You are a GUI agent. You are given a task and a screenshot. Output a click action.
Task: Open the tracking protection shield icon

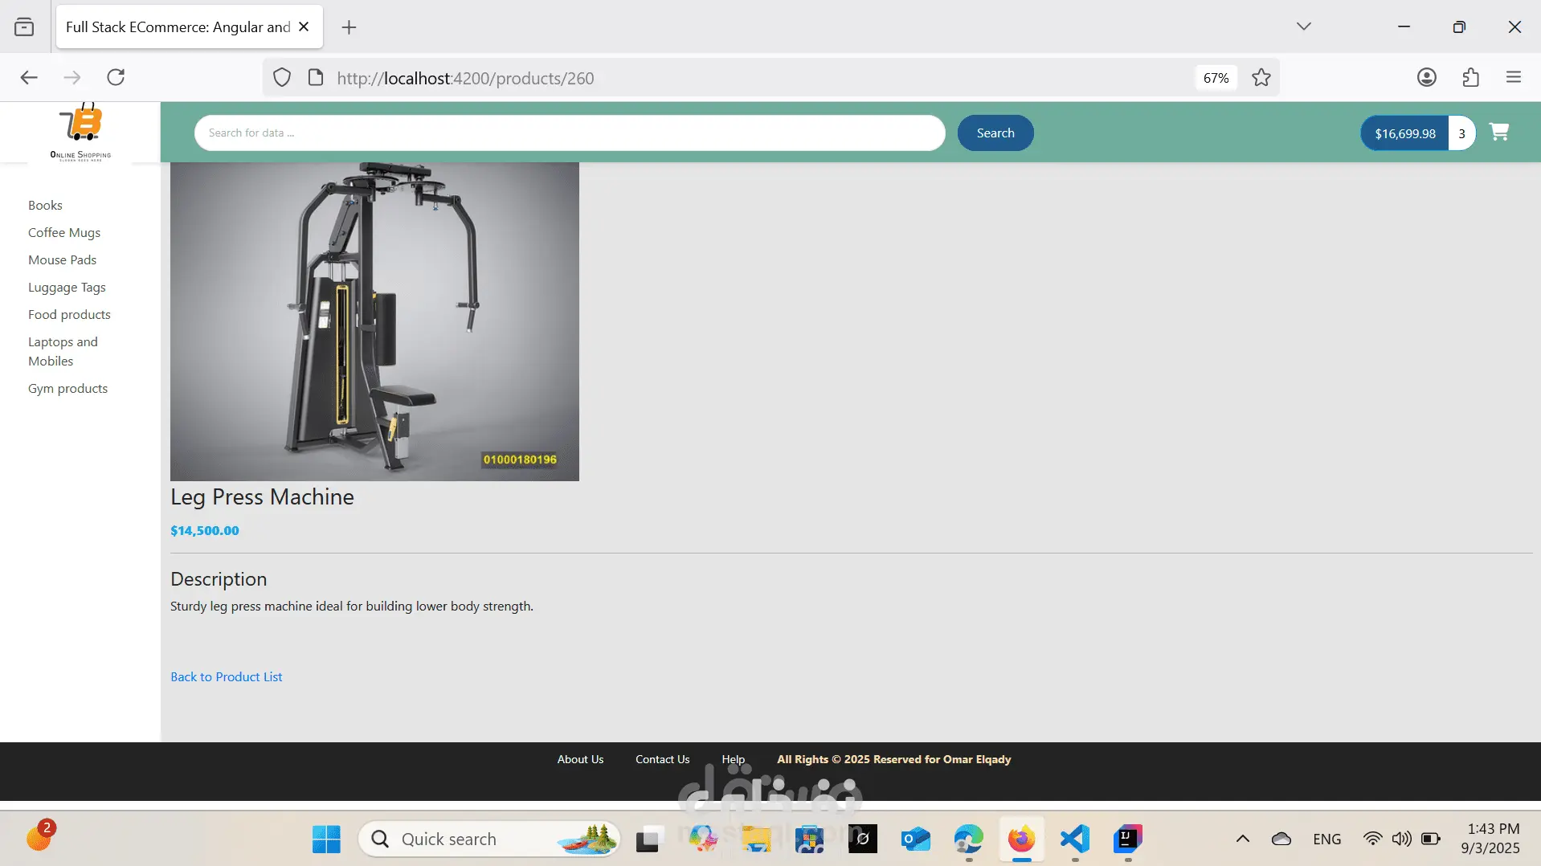click(x=282, y=78)
